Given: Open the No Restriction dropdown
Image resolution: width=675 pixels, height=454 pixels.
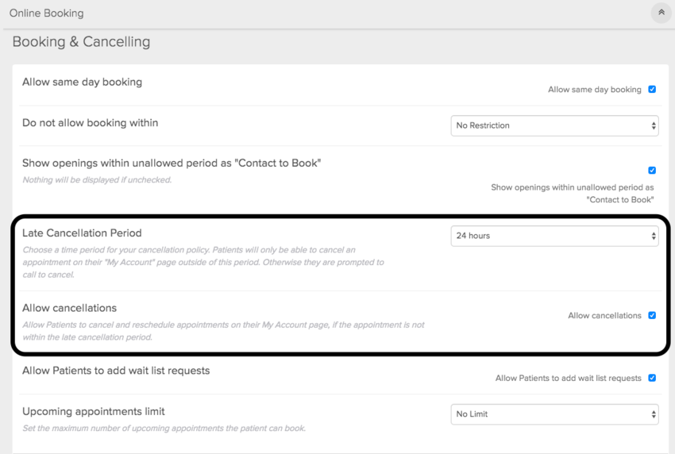Looking at the screenshot, I should (x=554, y=125).
